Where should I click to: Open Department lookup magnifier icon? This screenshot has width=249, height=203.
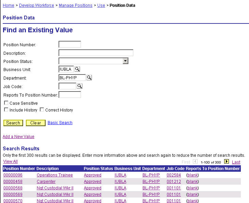[x=89, y=78]
